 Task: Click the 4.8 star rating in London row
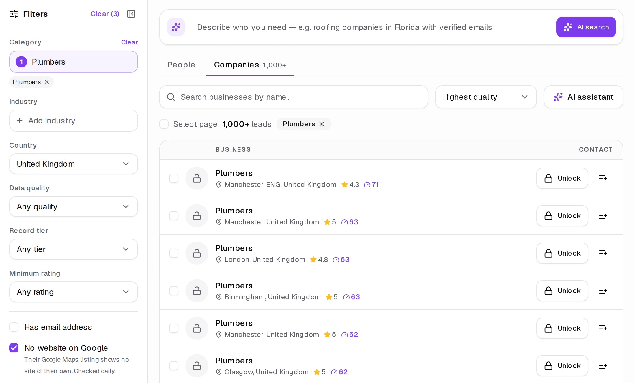(x=319, y=260)
